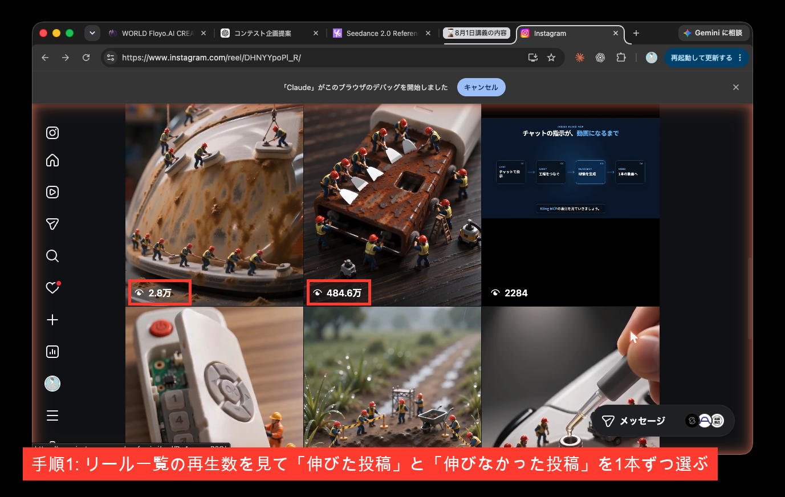Open Claude extension orange icon
Viewport: 785px width, 497px height.
(580, 58)
